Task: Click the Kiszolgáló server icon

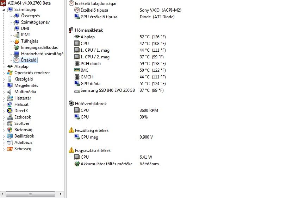Action: [10, 79]
